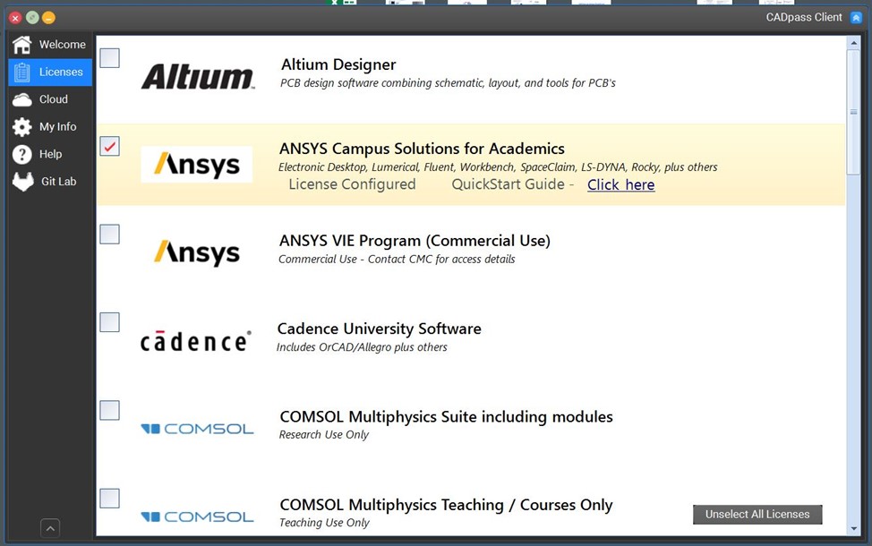Click the Ansys logo in VIE Program row
This screenshot has height=546, width=872.
point(196,253)
